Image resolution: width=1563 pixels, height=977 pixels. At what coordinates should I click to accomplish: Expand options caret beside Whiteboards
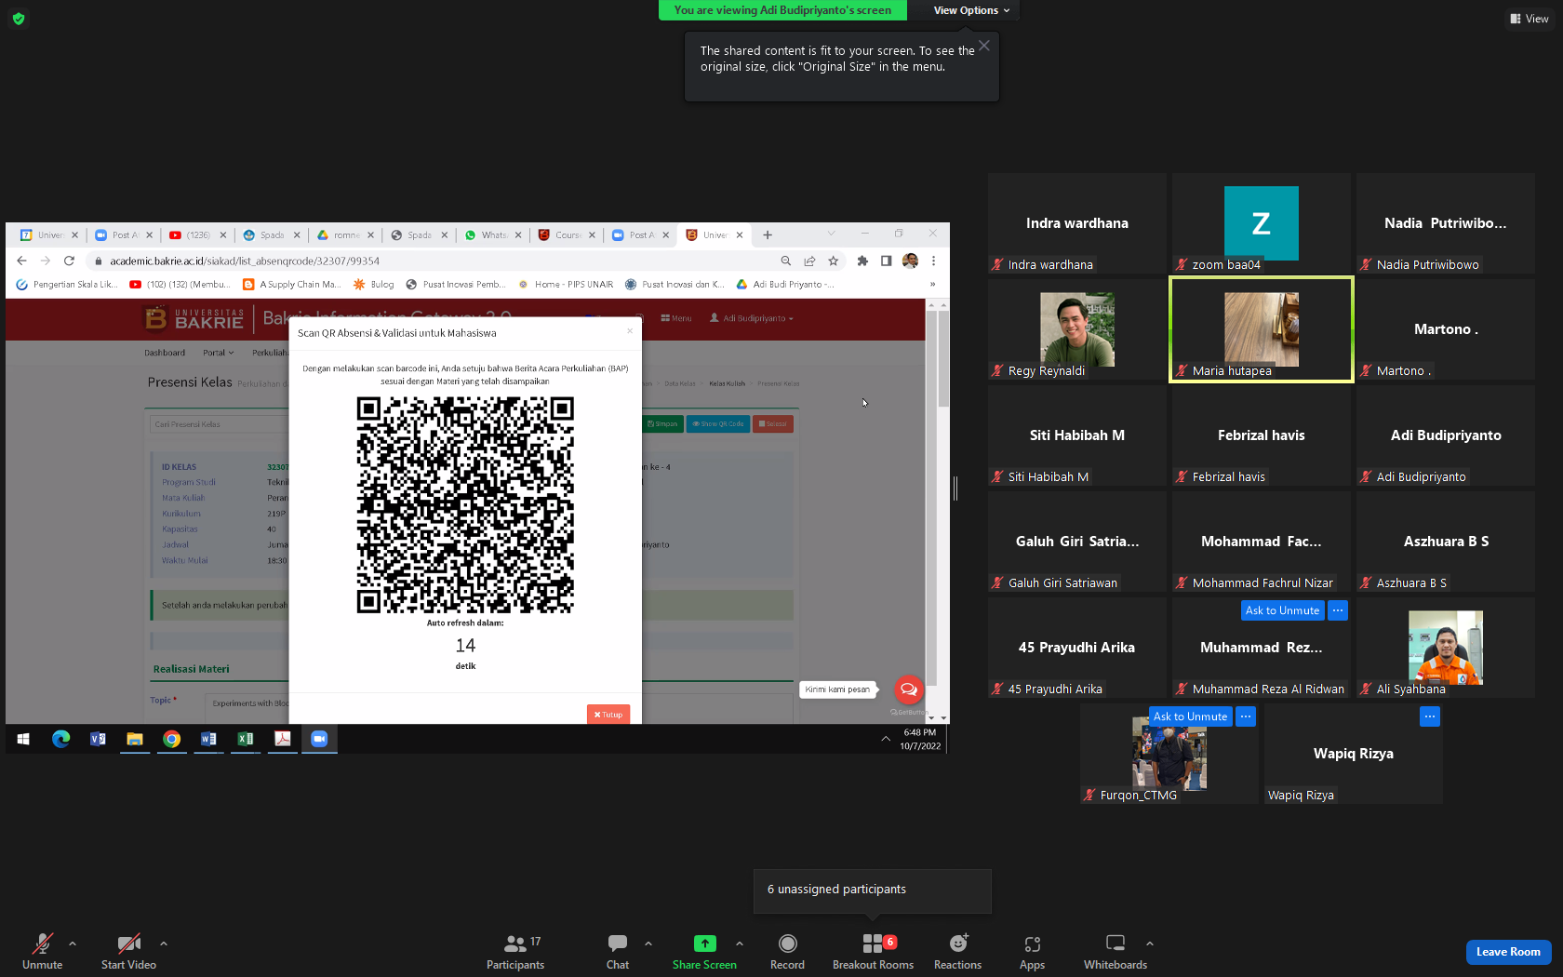tap(1150, 944)
